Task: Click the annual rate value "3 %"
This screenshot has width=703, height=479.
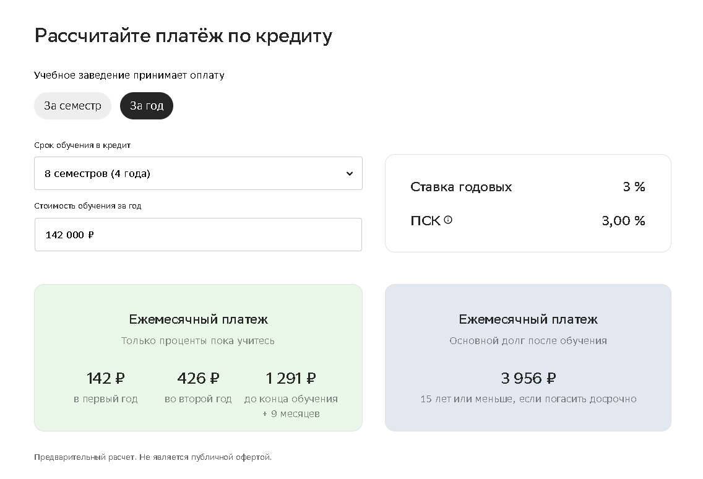Action: coord(634,187)
